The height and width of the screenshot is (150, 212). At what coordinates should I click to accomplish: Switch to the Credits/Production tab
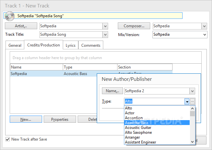[x=44, y=45]
